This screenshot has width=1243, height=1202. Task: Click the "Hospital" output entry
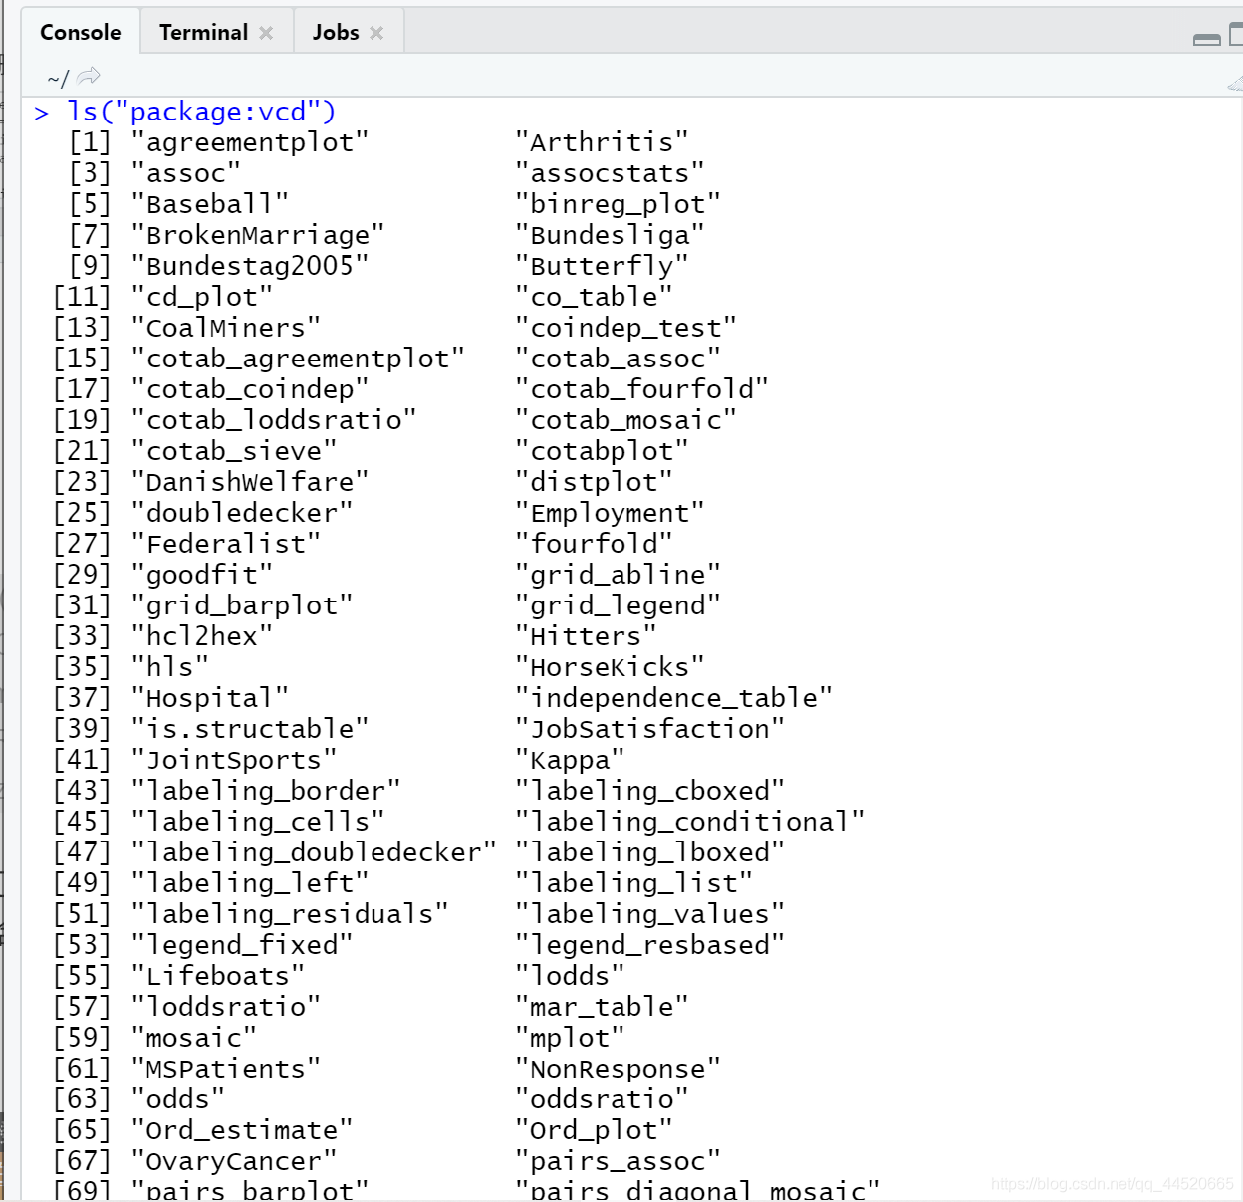210,698
